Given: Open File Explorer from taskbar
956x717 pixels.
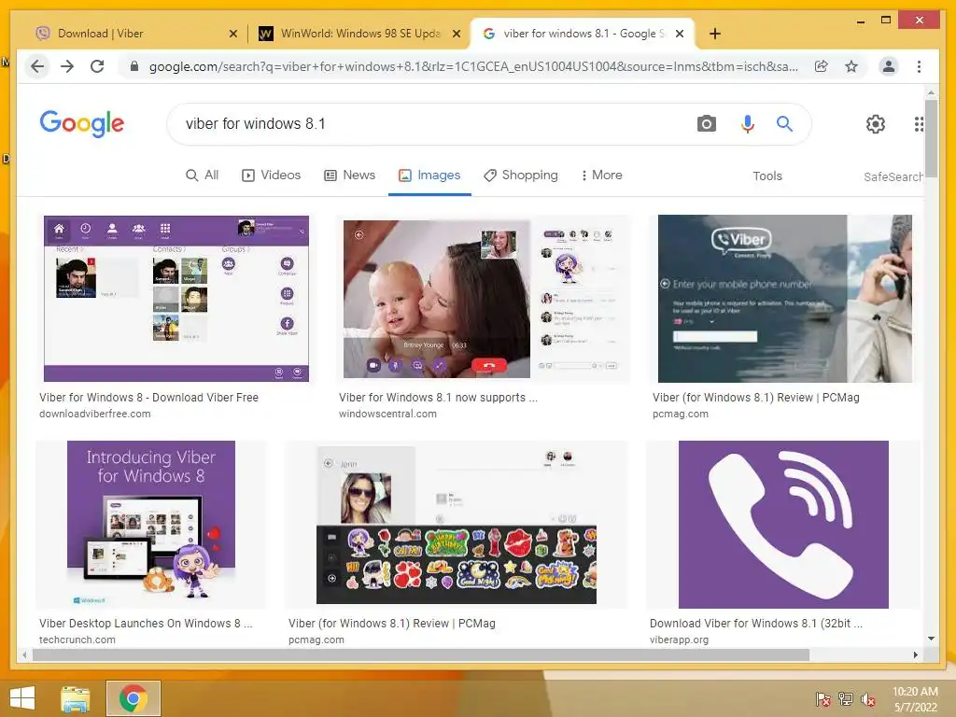Looking at the screenshot, I should pyautogui.click(x=76, y=698).
